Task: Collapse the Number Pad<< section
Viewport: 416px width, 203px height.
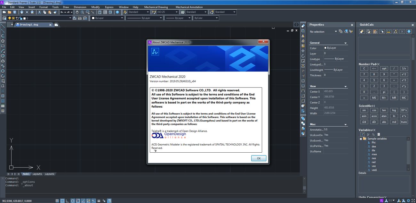Action: pos(369,64)
